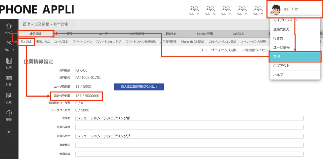Open the 社外 contacts icon
This screenshot has height=159, width=323.
pyautogui.click(x=9, y=80)
